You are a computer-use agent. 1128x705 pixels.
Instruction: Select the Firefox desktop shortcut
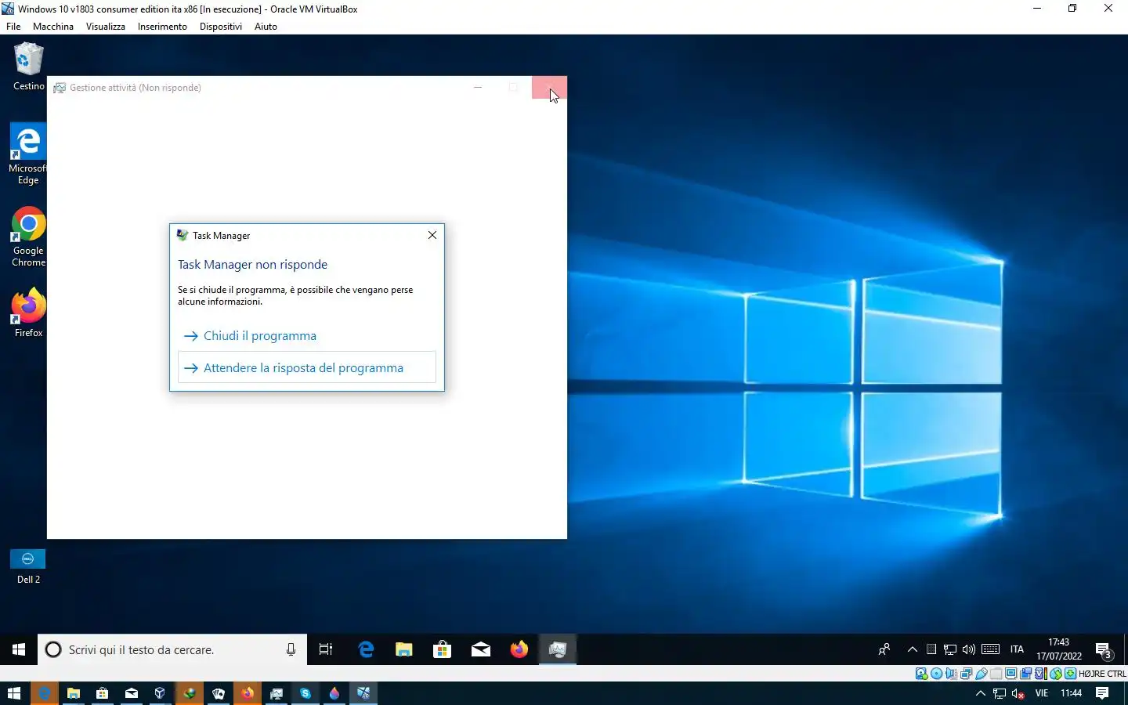pyautogui.click(x=28, y=313)
